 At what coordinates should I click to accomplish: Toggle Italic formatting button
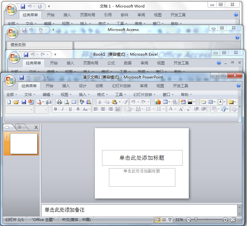click(63, 109)
